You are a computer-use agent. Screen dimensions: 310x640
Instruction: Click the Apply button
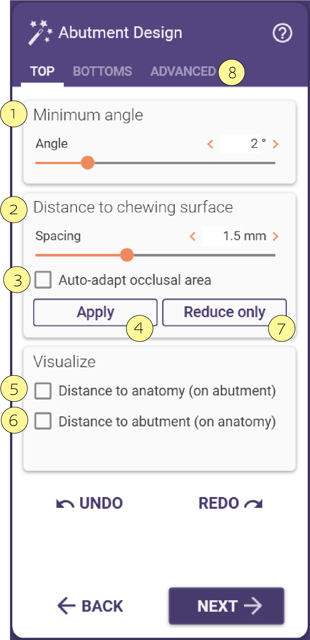96,312
